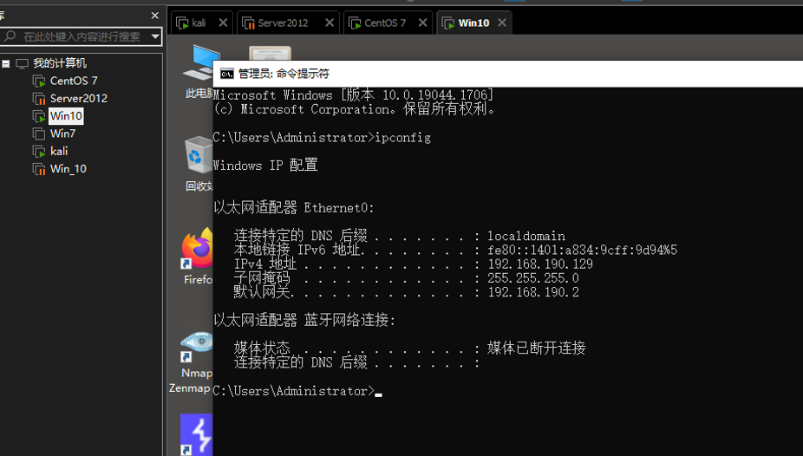Click the library search input field
The image size is (803, 456).
point(82,37)
